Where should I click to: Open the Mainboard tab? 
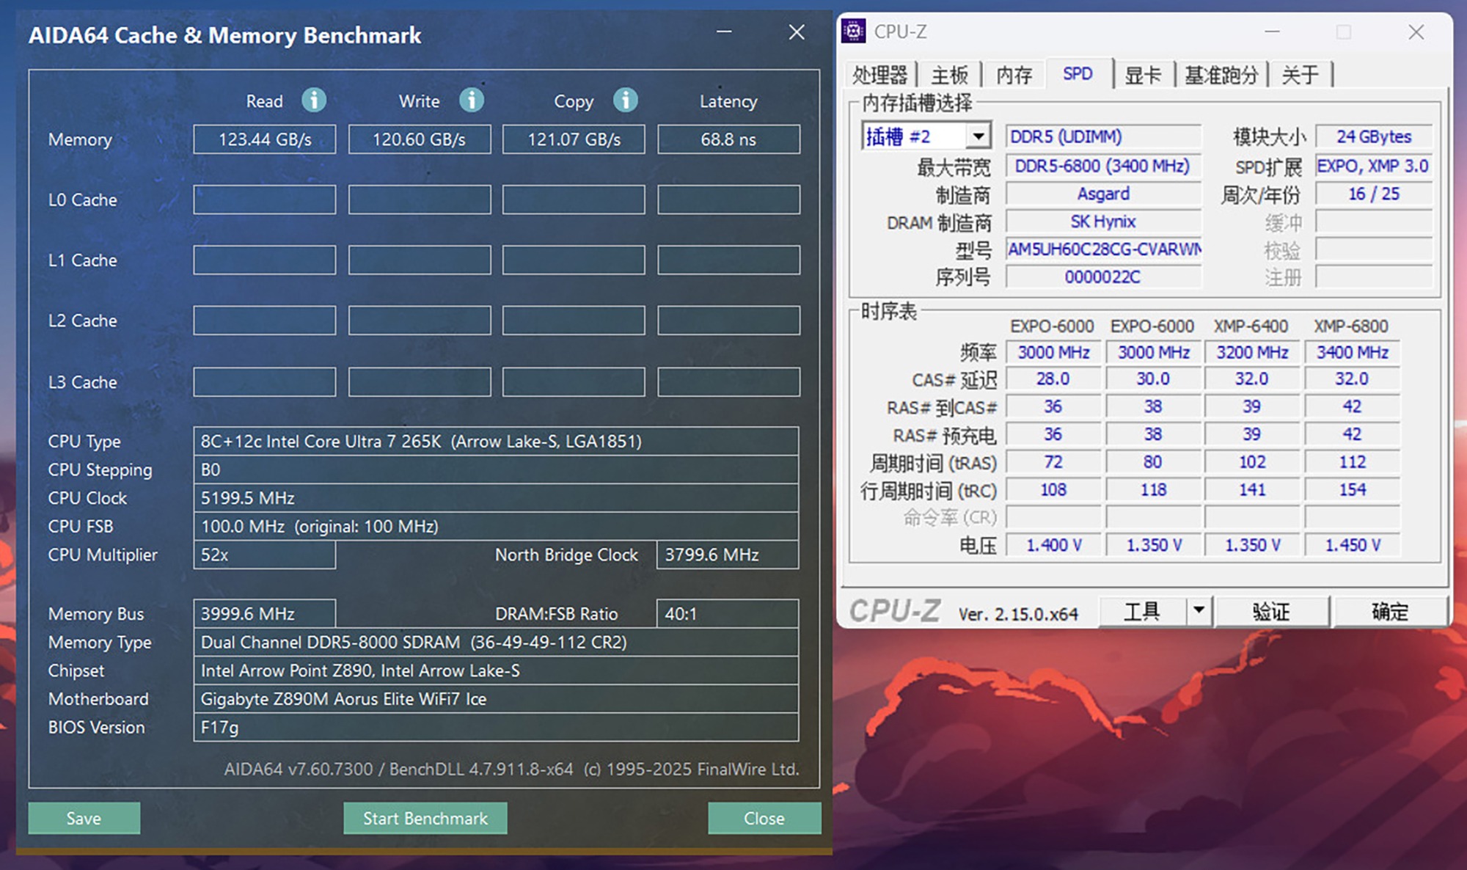949,75
